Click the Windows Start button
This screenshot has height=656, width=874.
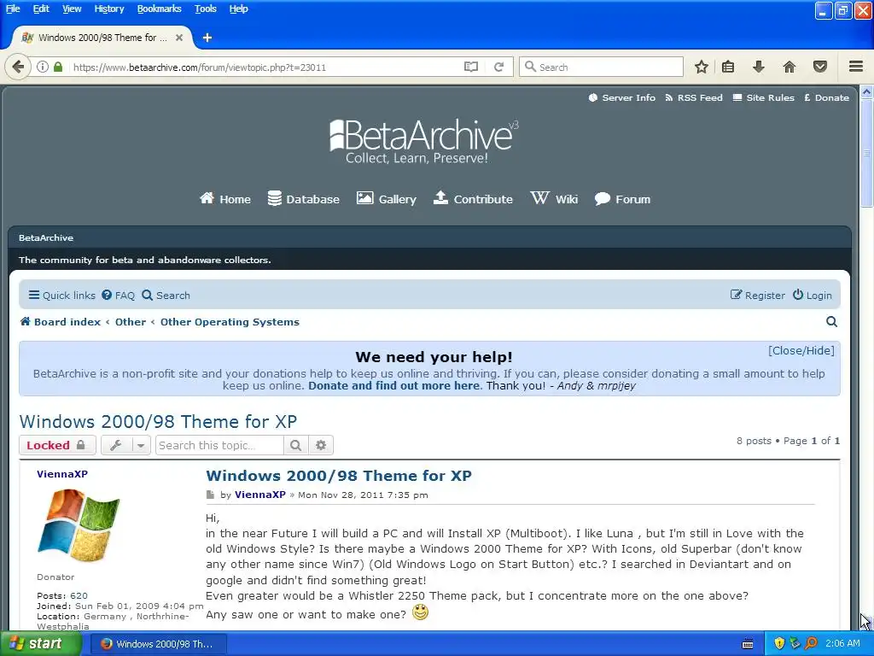[x=41, y=644]
